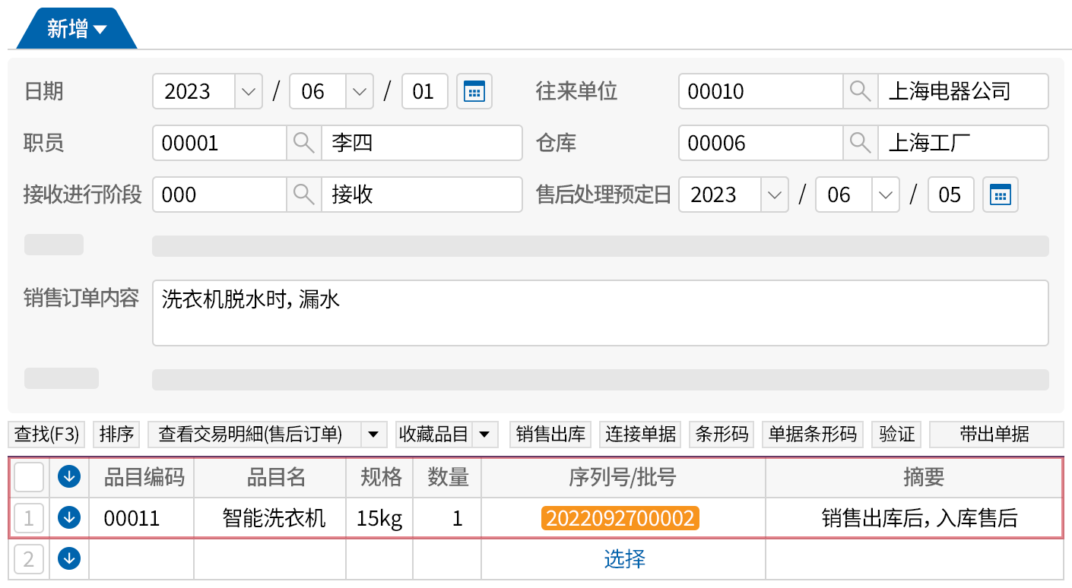Select the row 2 checkbox

point(29,559)
